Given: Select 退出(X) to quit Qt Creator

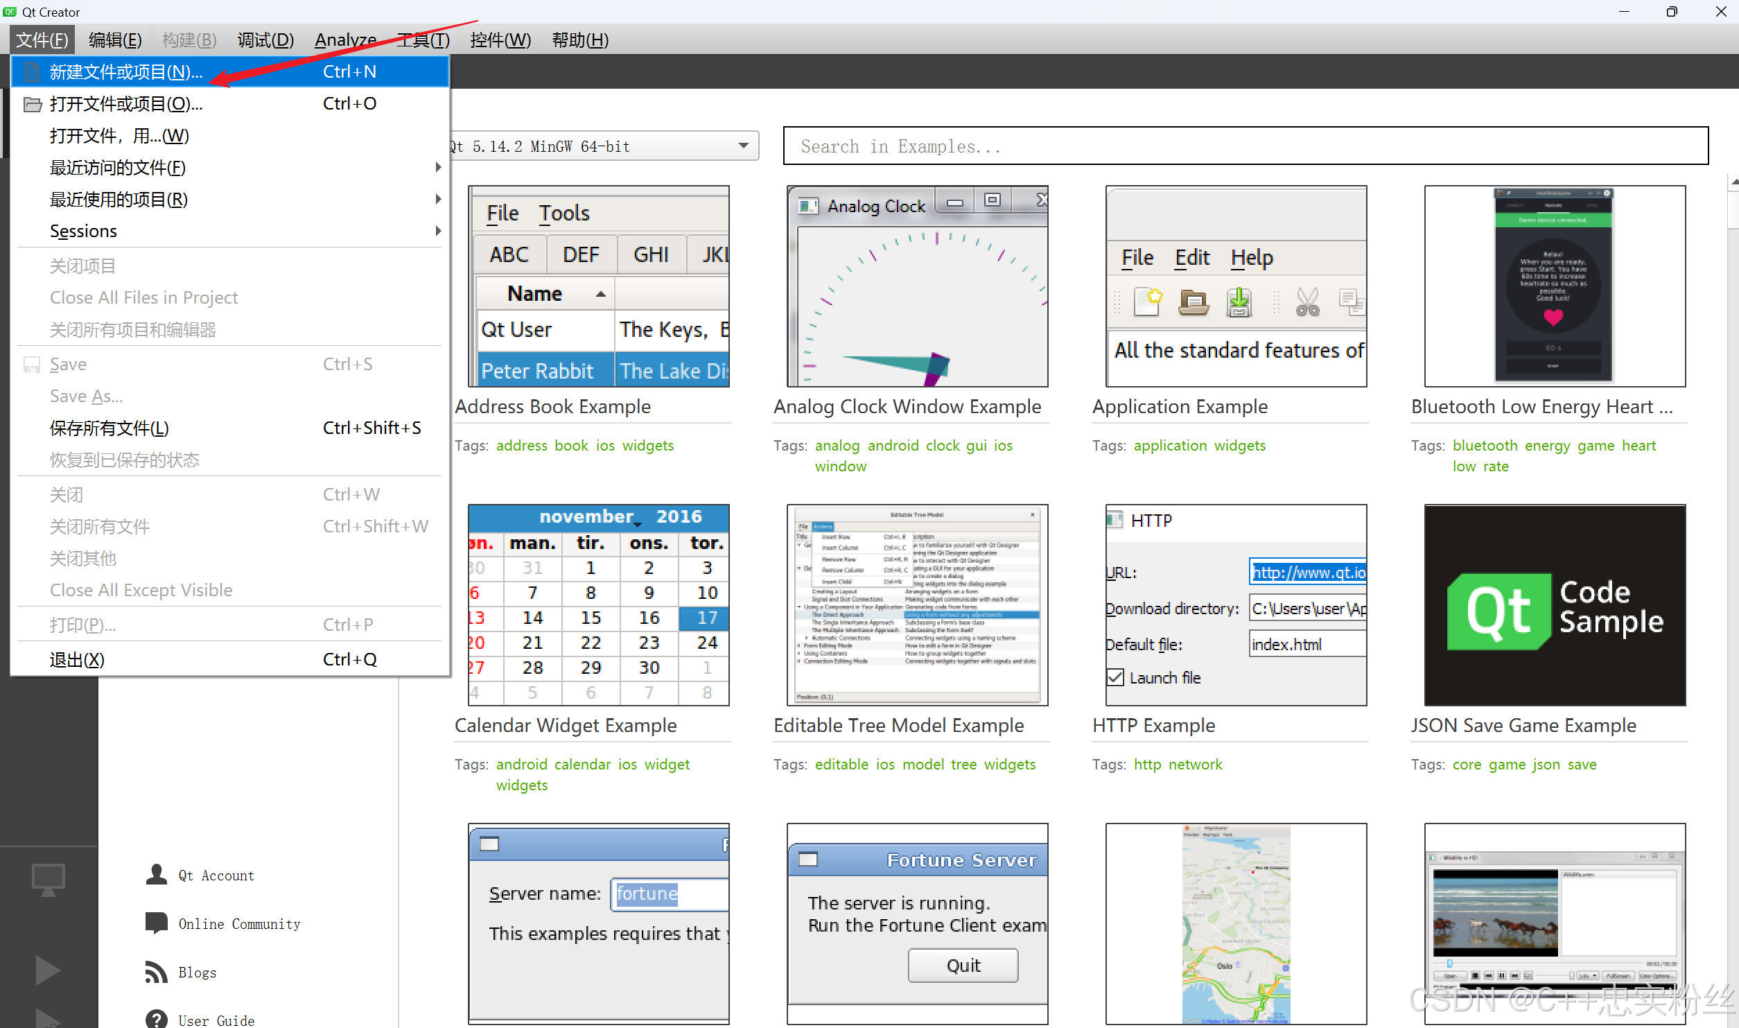Looking at the screenshot, I should pyautogui.click(x=230, y=659).
